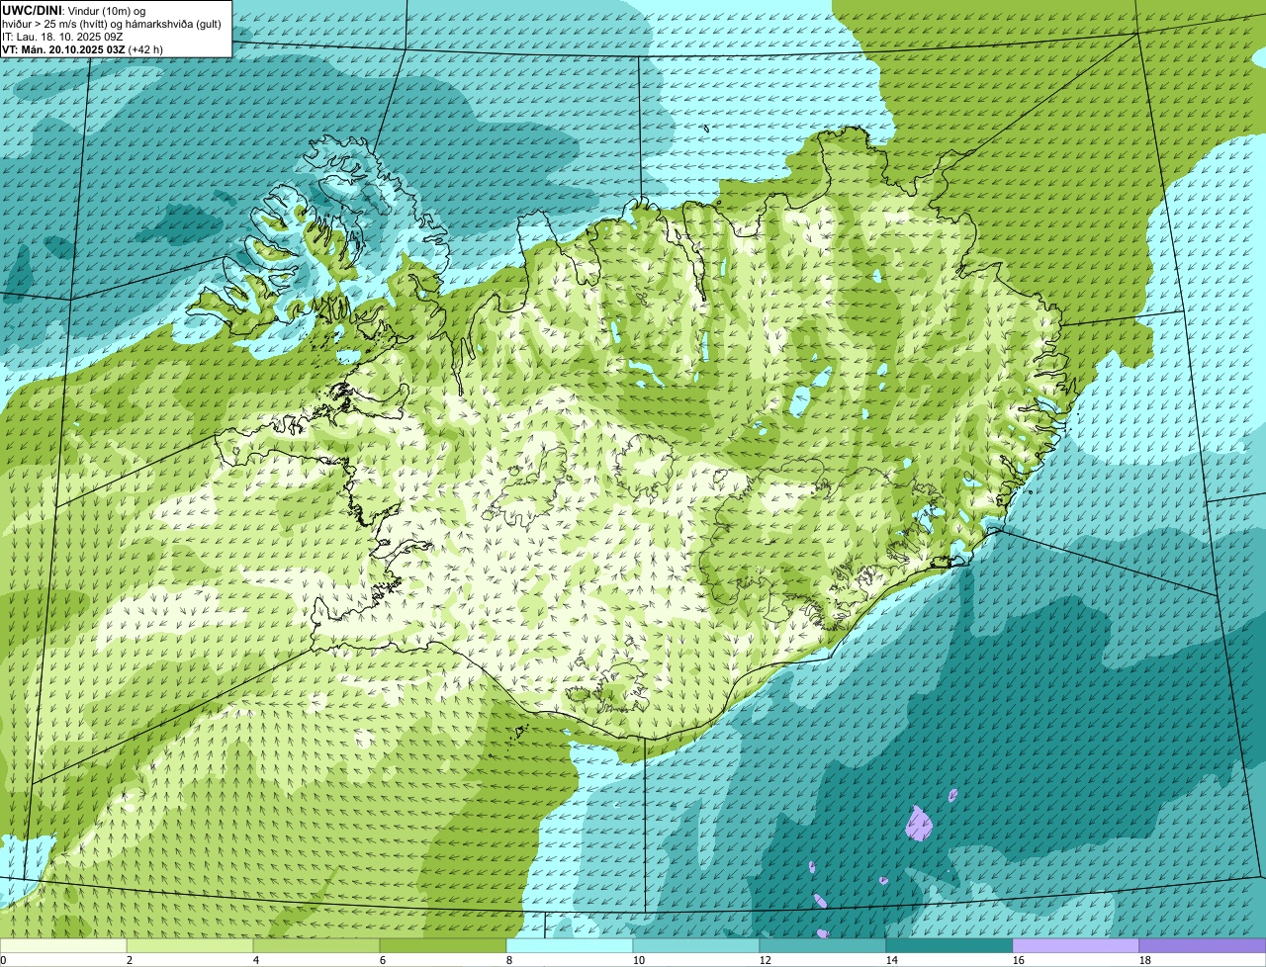Click the valid time "VT: Mán. 20.10.2025 03Z (+42 h)"

[82, 48]
